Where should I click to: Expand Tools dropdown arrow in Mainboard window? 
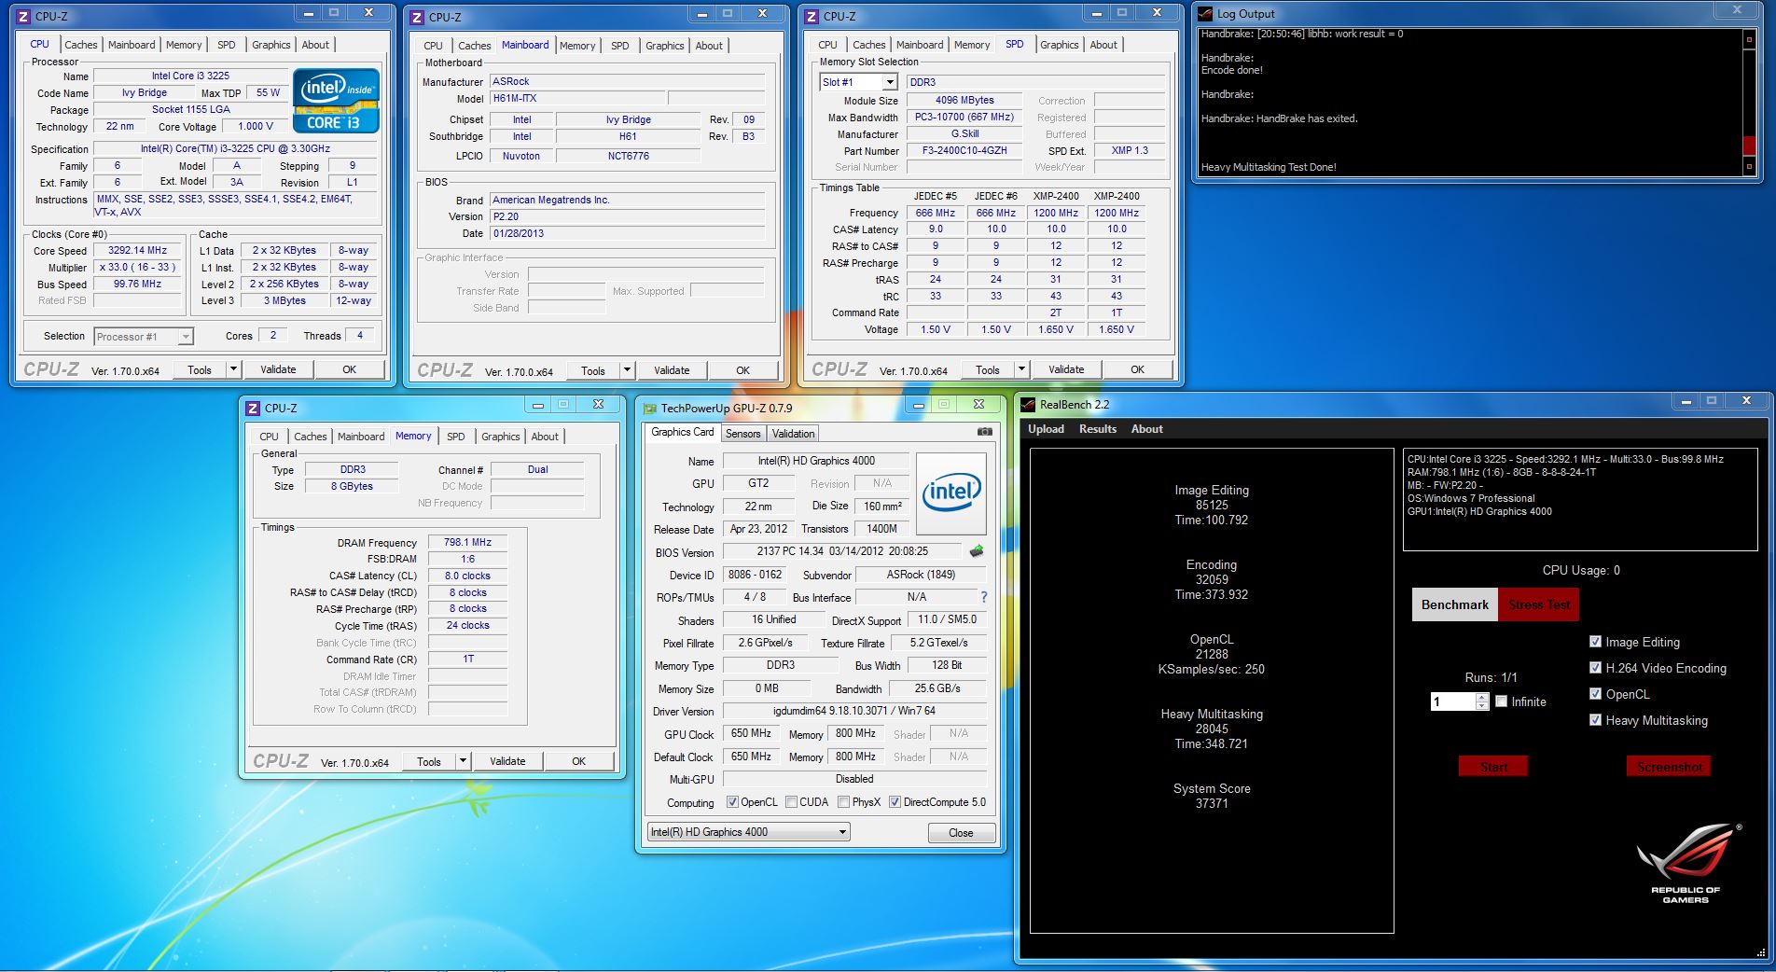[627, 370]
